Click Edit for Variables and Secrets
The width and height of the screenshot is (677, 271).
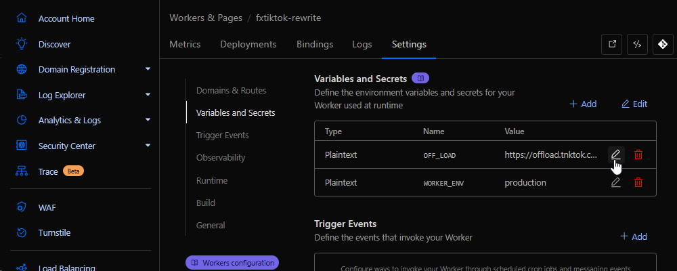tap(634, 104)
